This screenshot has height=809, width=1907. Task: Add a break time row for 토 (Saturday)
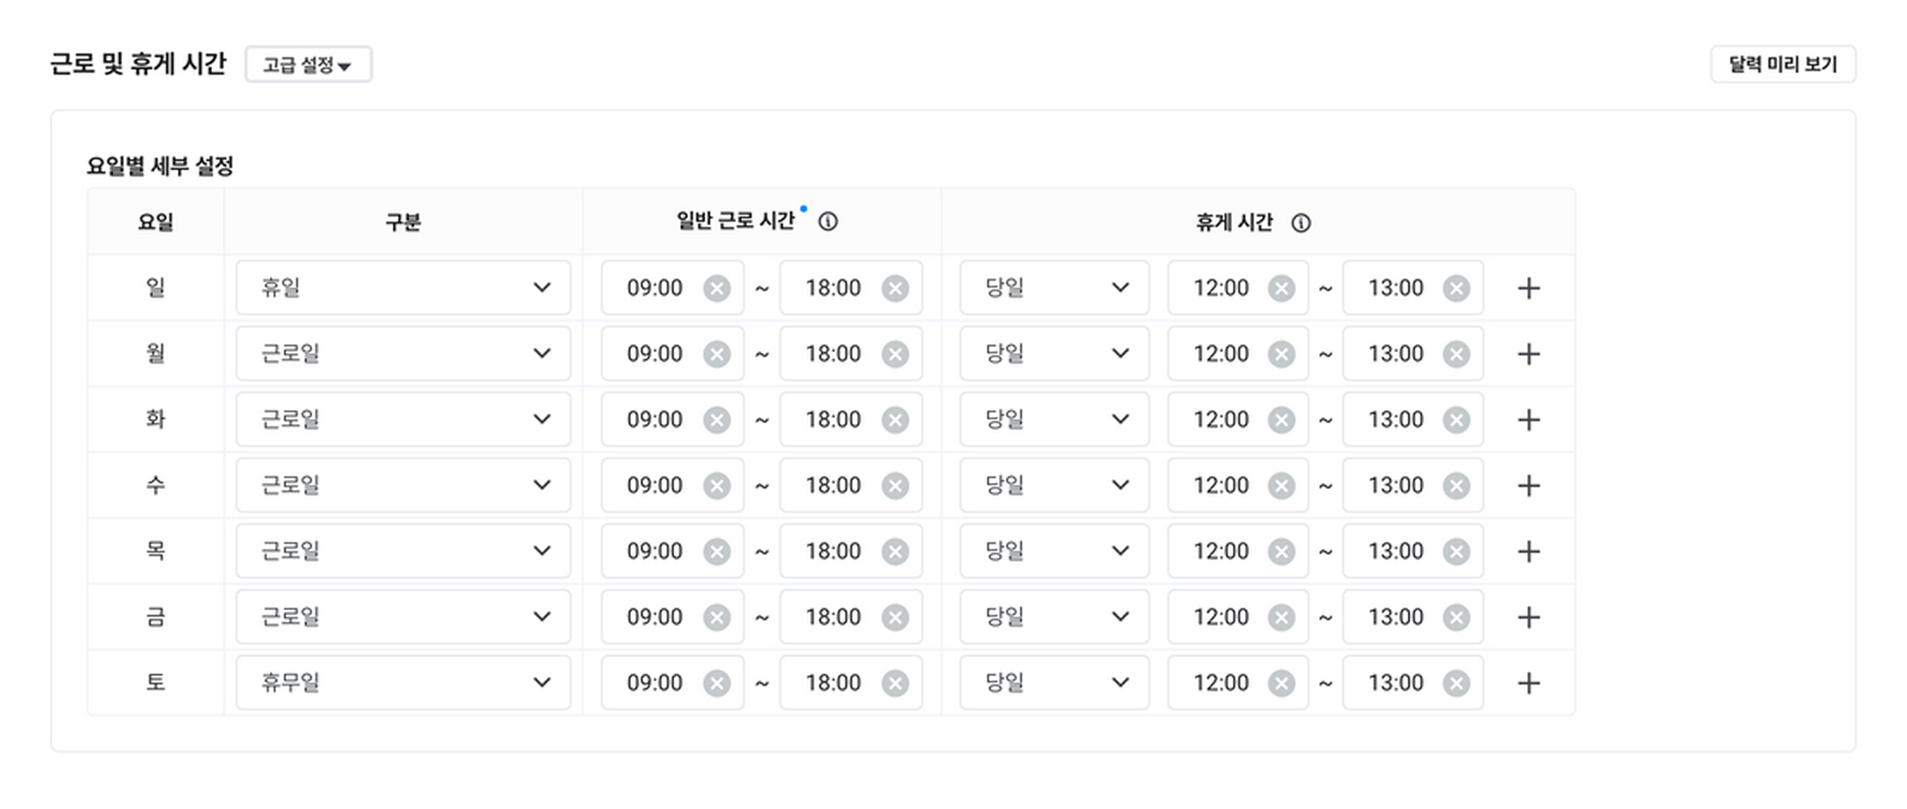[x=1529, y=683]
